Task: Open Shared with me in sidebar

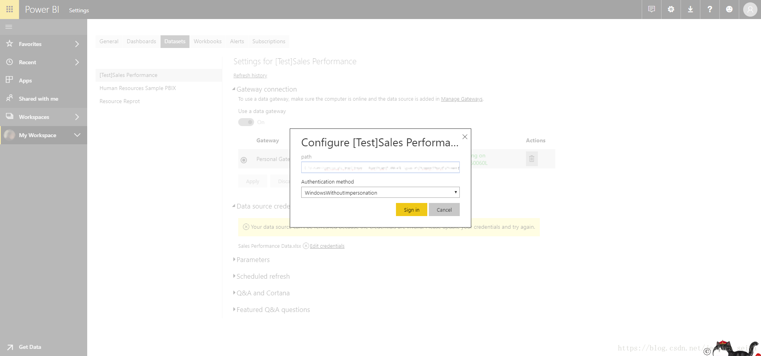Action: tap(44, 99)
